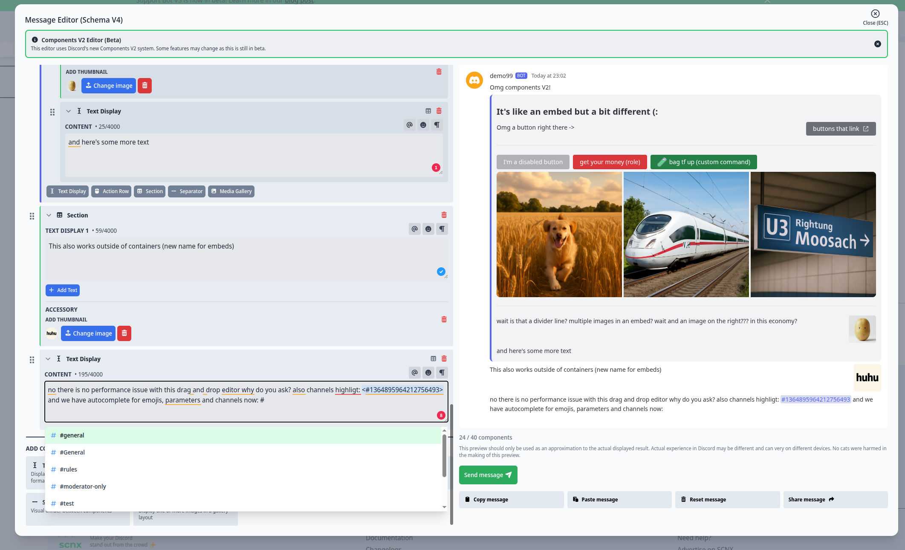Click Add Text button in Section
905x550 pixels.
pyautogui.click(x=63, y=290)
